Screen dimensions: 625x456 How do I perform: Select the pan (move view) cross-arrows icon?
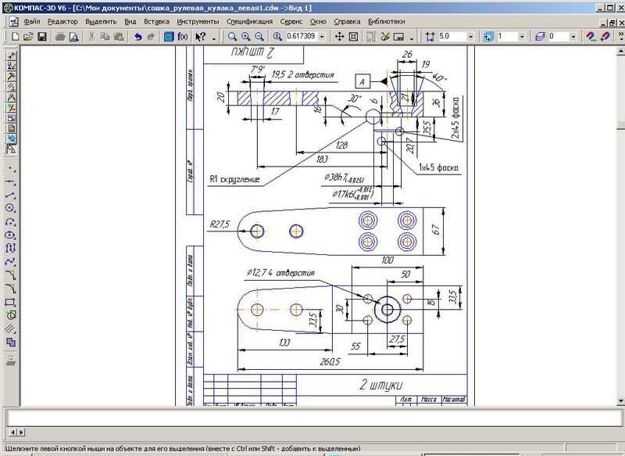(x=340, y=37)
